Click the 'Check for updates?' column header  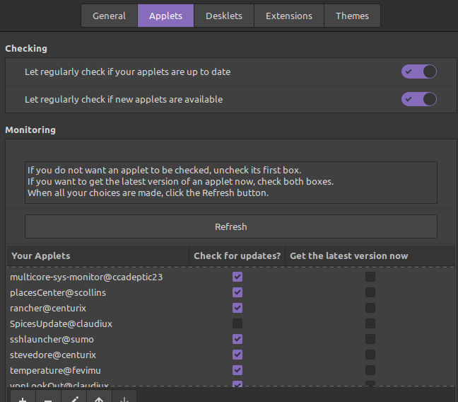point(237,256)
